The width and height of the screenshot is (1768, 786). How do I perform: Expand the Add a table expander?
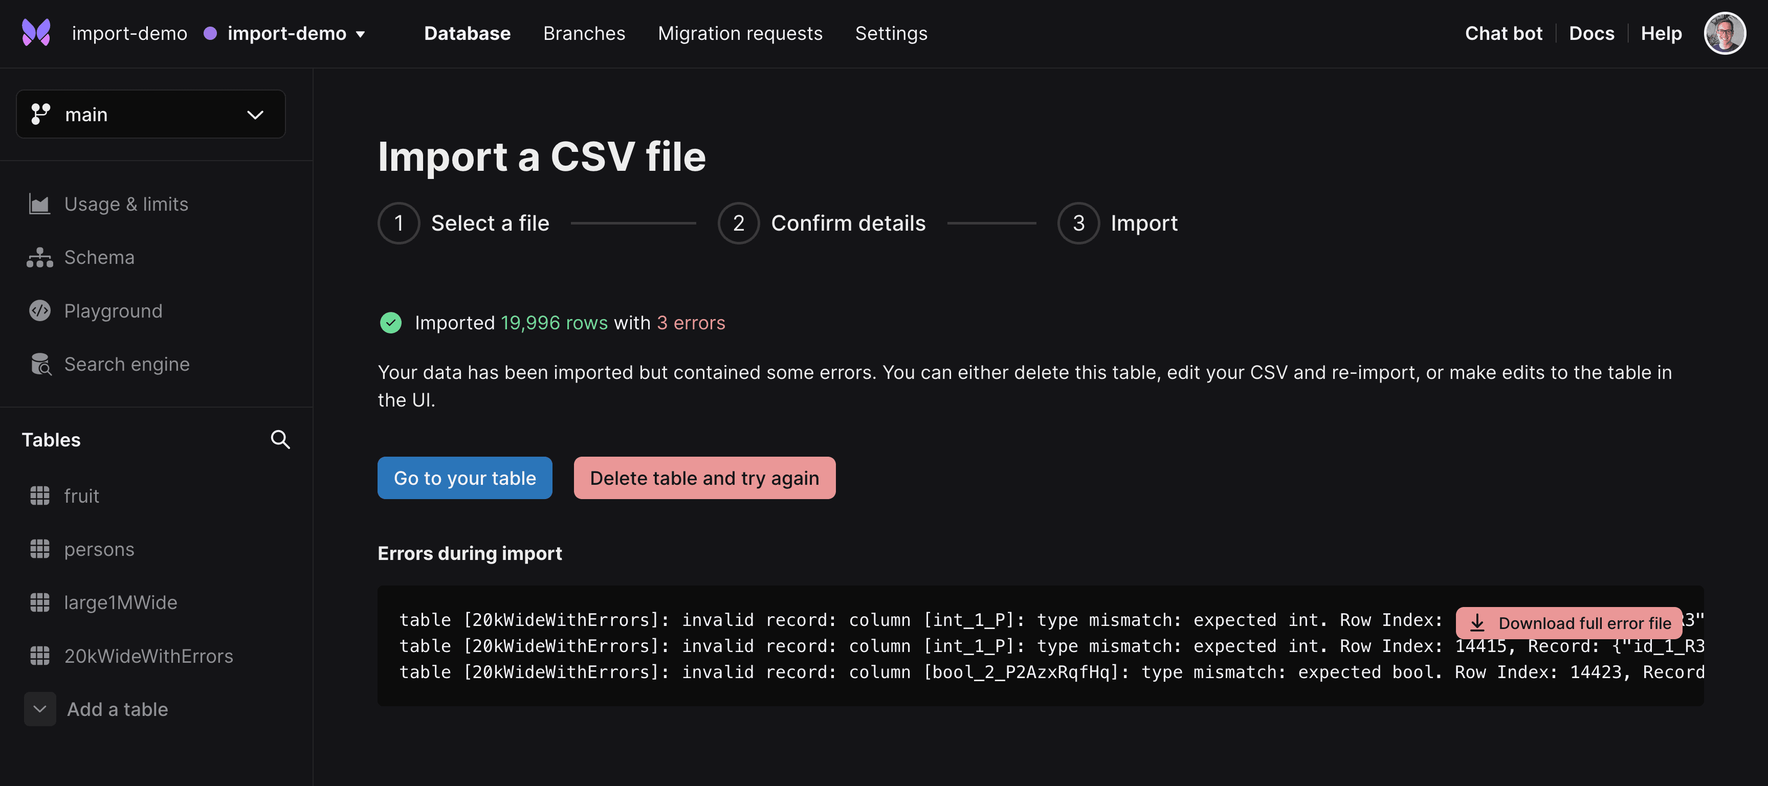click(40, 708)
